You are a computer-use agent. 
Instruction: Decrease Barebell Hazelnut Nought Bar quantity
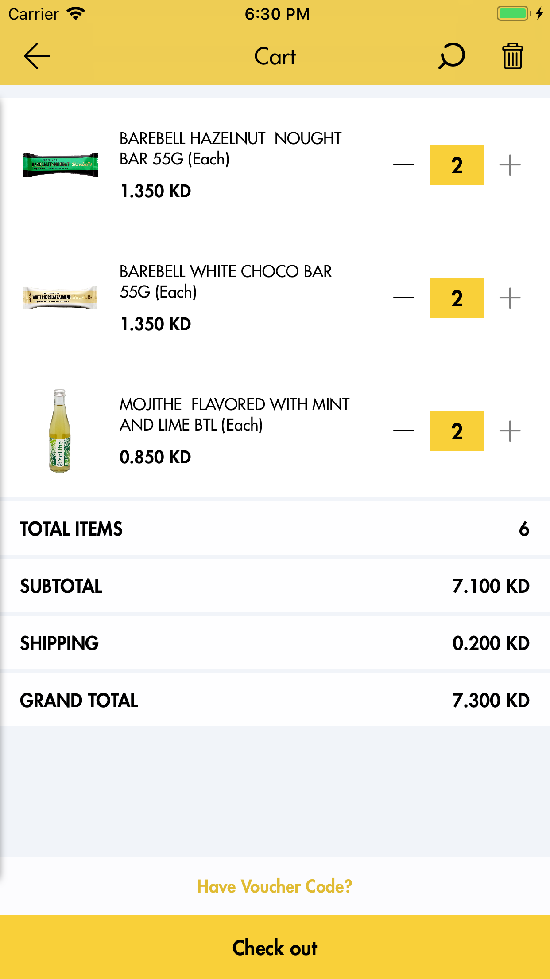[403, 165]
